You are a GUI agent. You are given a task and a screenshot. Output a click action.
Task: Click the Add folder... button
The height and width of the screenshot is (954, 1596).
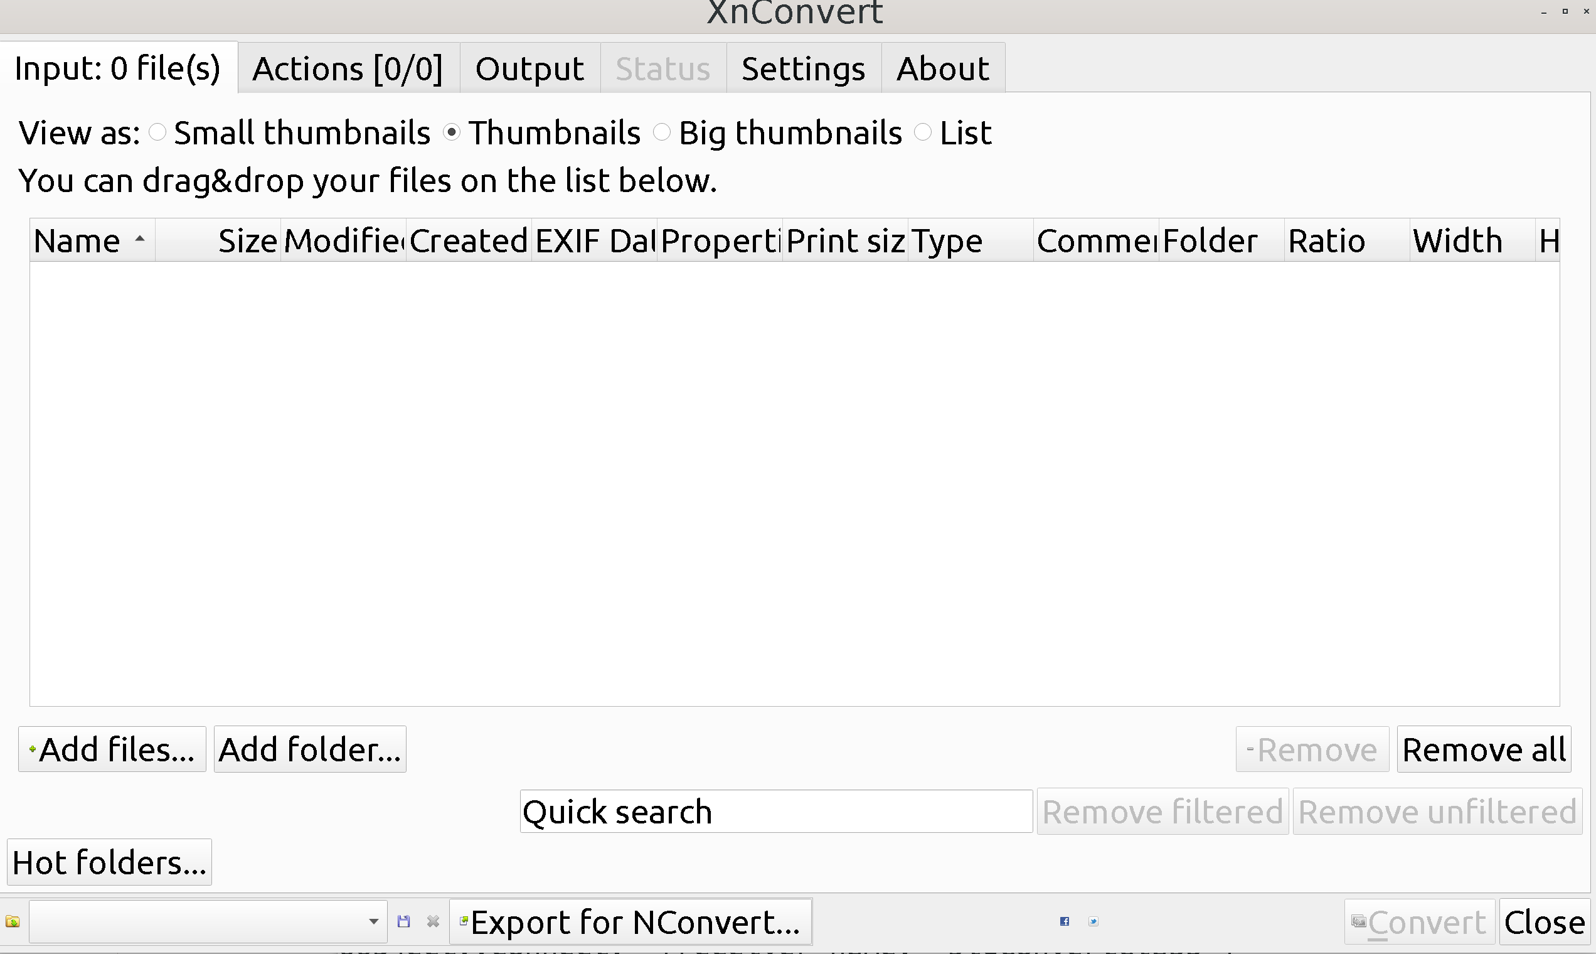310,749
